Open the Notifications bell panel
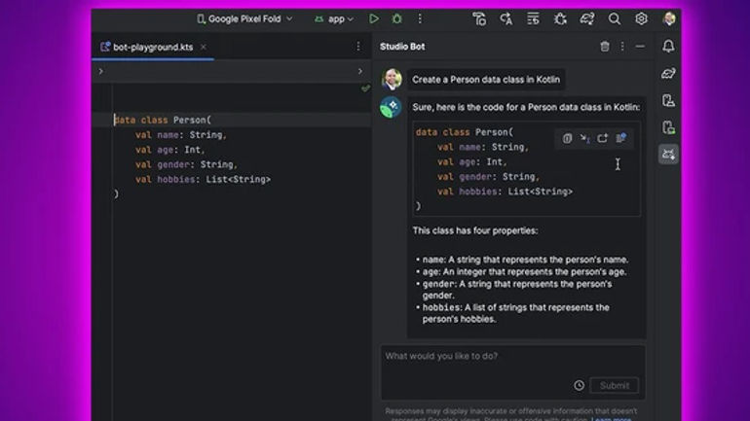 click(x=668, y=47)
